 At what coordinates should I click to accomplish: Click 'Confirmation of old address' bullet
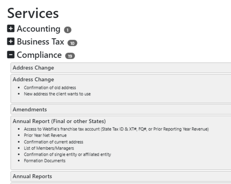50,88
